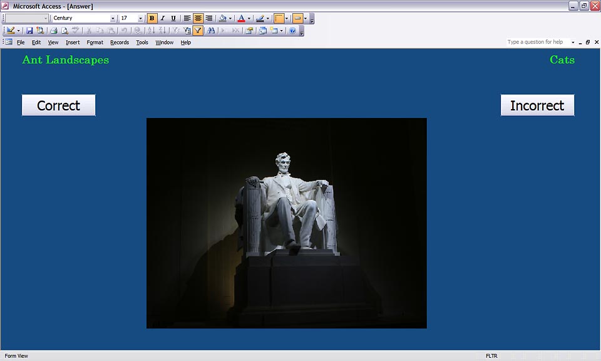Click the Type a question for help box
This screenshot has width=601, height=361.
click(537, 42)
